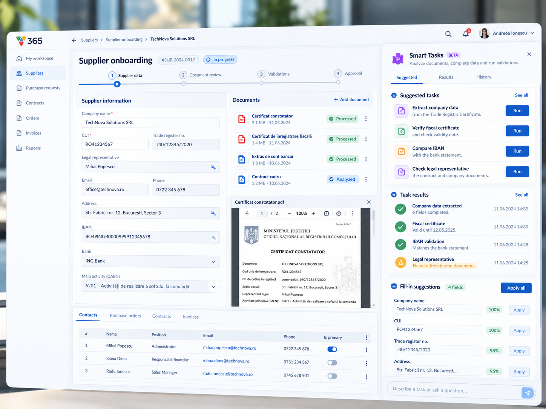The height and width of the screenshot is (409, 546).
Task: Open the mihai.popescu@technova.ro email link
Action: (x=230, y=348)
